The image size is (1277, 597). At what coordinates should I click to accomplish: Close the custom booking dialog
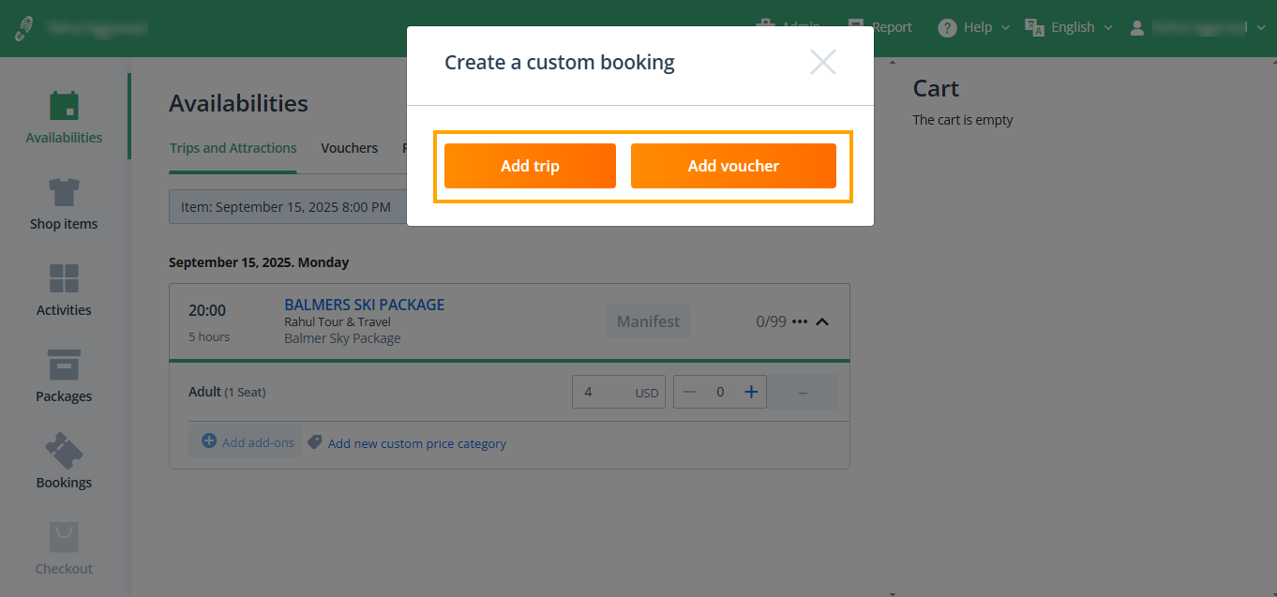(x=822, y=63)
